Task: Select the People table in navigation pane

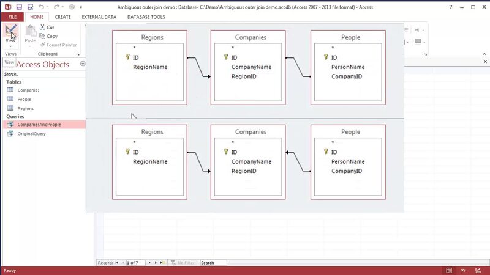Action: pos(24,99)
